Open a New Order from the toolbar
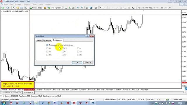The image size is (187, 105). coord(36,8)
